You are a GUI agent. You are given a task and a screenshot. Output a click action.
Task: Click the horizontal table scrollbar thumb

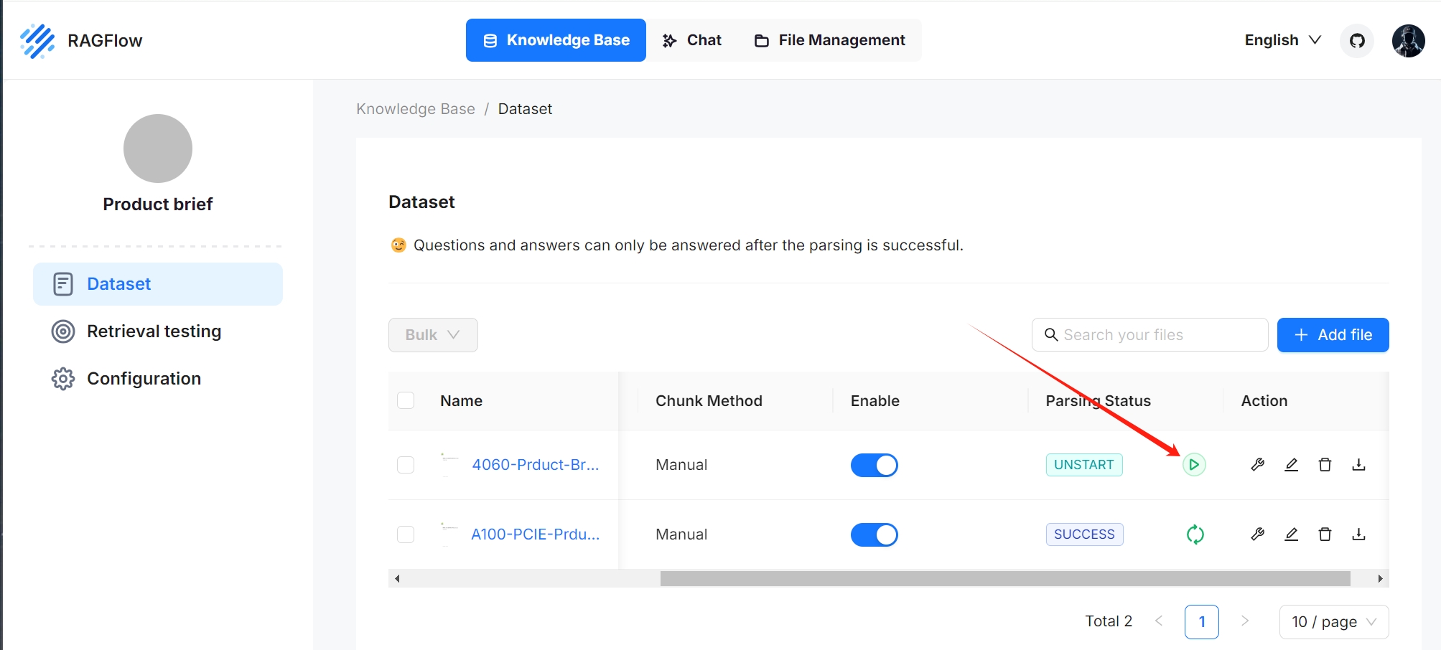(1005, 578)
